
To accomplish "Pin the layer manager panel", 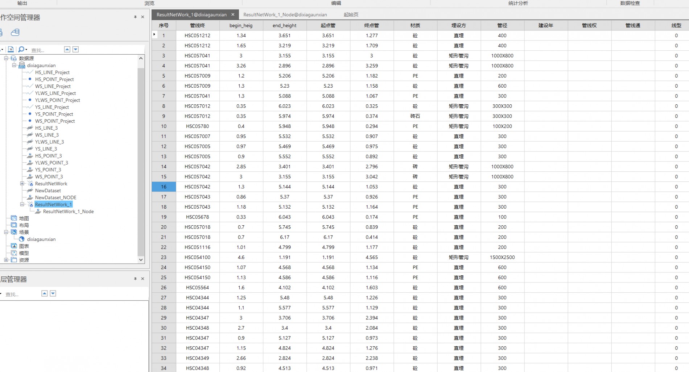I will tap(135, 279).
